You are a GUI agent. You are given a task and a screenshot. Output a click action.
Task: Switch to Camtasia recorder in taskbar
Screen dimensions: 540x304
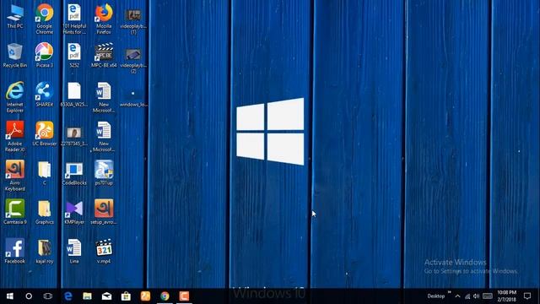tap(184, 296)
